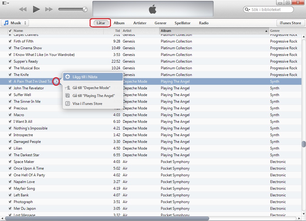
Task: Click the 'Introspectre' song title
Action: click(x=23, y=135)
